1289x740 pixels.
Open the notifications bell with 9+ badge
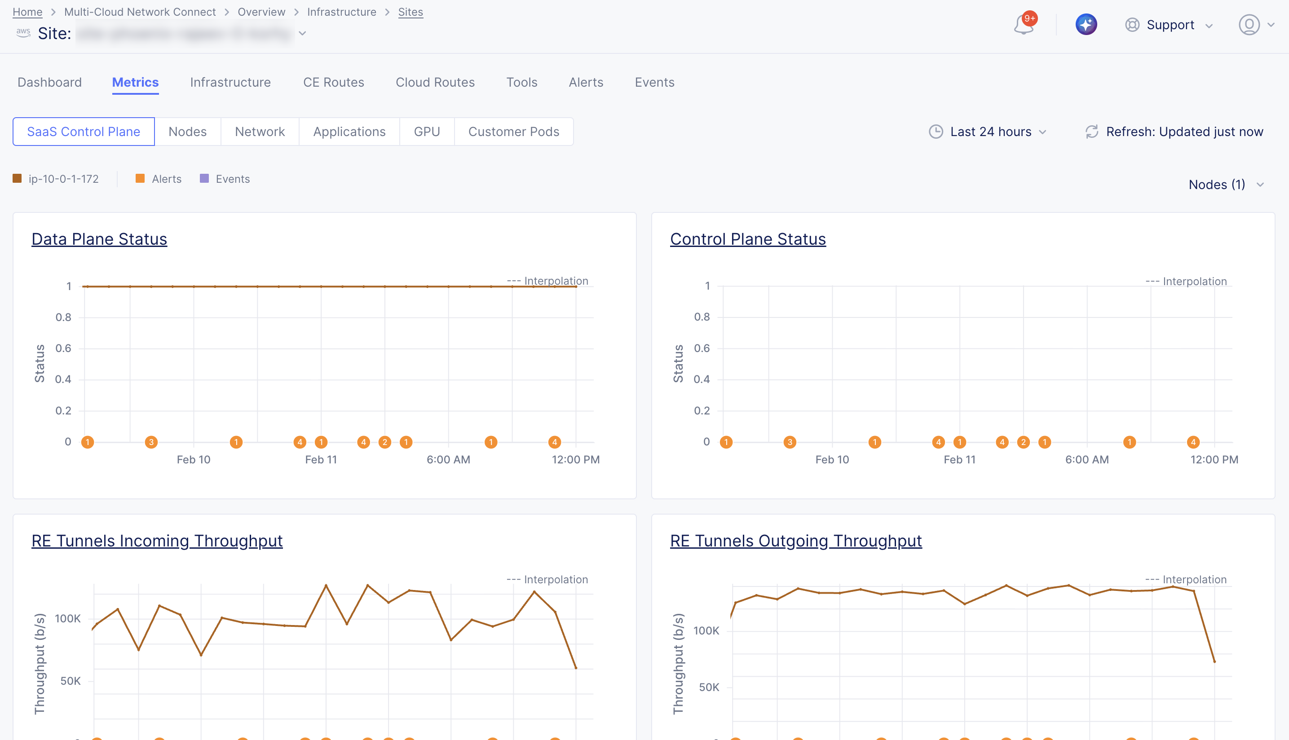1024,24
